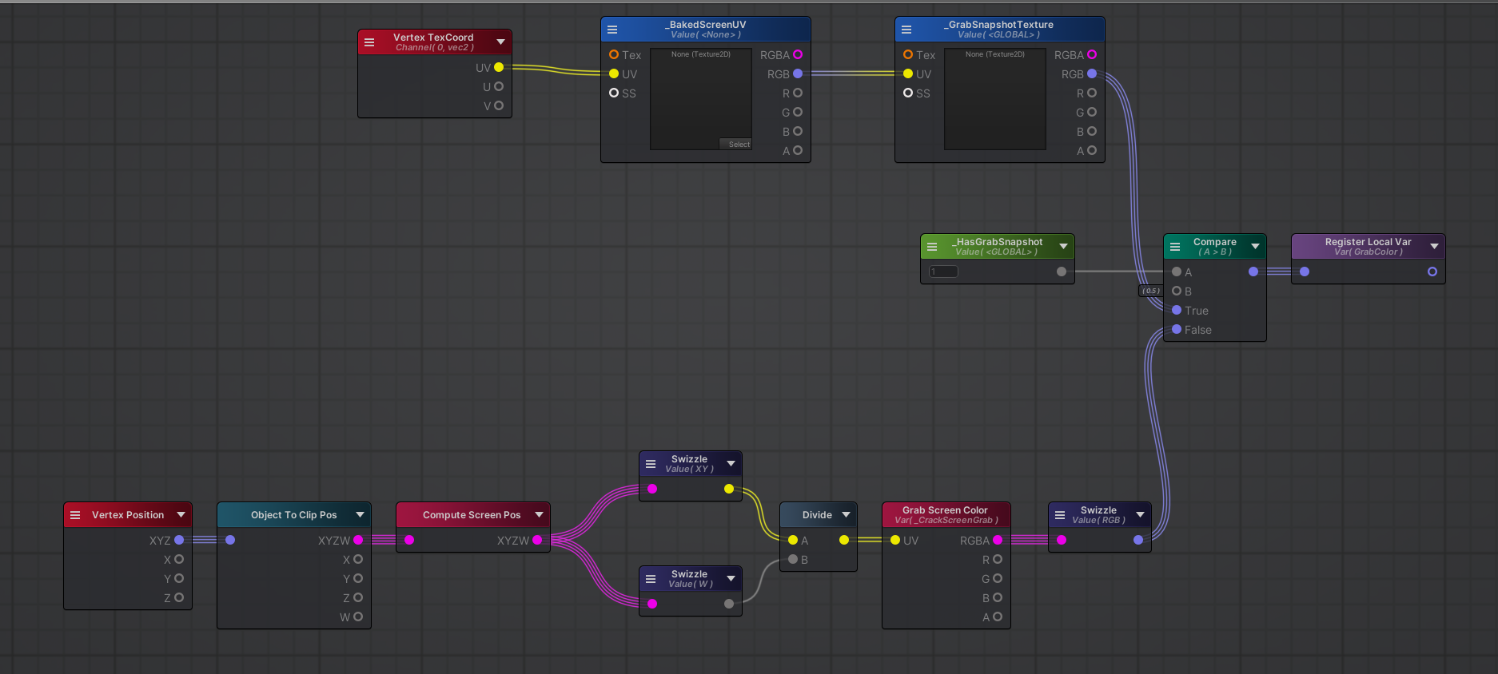Click the Compute Screen Pos XYZW output port
1498x674 pixels.
point(537,540)
